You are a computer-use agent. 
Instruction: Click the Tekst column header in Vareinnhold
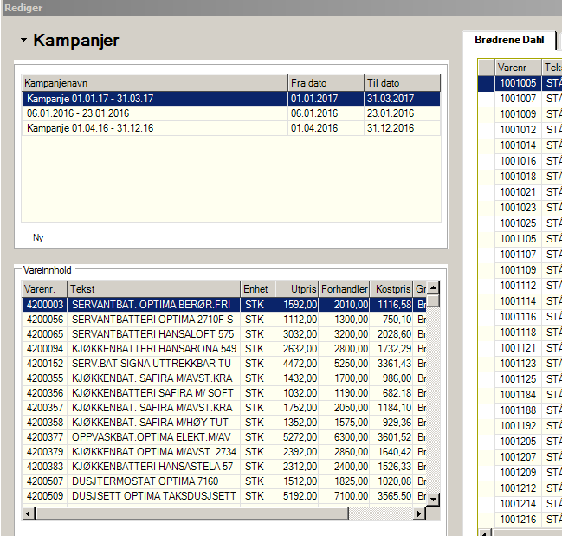[x=154, y=289]
